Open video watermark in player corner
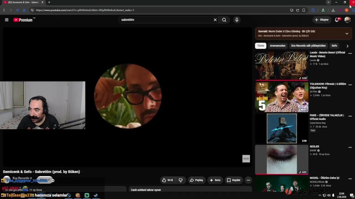This screenshot has height=199, width=355. click(x=246, y=158)
